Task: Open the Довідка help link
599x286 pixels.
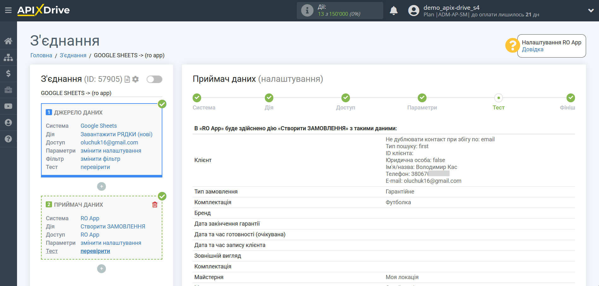Action: coord(532,49)
